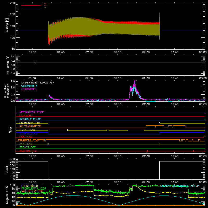208x208 pixels.
Task: Click the 1.0 tick on the modulation axis
Action: (x=13, y=87)
